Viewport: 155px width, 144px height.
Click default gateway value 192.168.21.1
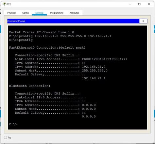(x=94, y=78)
